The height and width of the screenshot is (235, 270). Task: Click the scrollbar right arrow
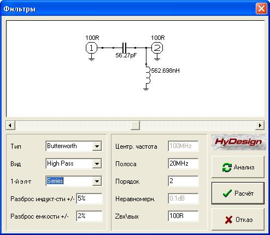click(260, 125)
